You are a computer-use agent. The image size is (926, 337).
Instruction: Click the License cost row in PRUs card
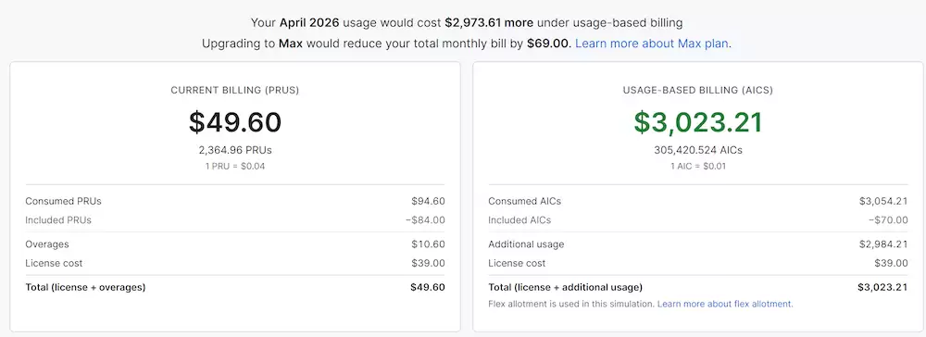click(235, 263)
